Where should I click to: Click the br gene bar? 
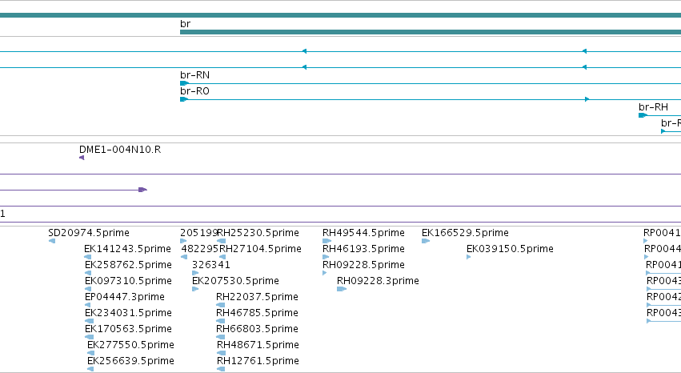tap(431, 32)
